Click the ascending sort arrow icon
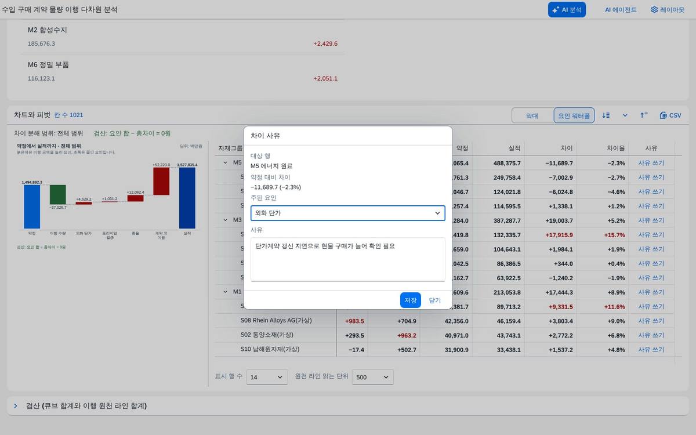 click(x=644, y=115)
